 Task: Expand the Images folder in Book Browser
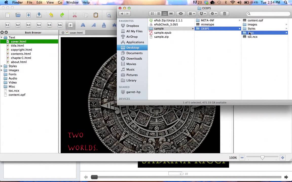pos(2,70)
